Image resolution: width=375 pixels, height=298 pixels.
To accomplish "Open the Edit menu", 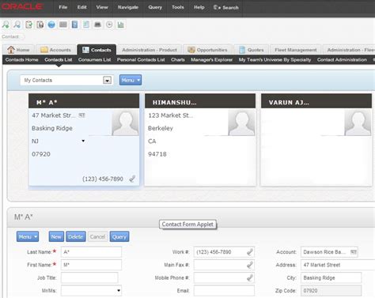I will [81, 7].
